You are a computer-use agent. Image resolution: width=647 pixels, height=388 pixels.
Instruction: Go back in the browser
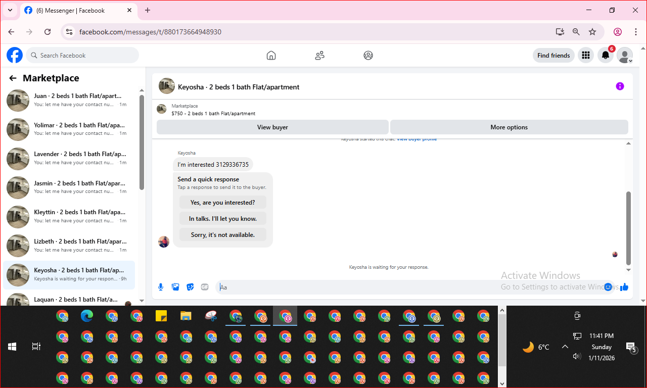click(x=12, y=32)
